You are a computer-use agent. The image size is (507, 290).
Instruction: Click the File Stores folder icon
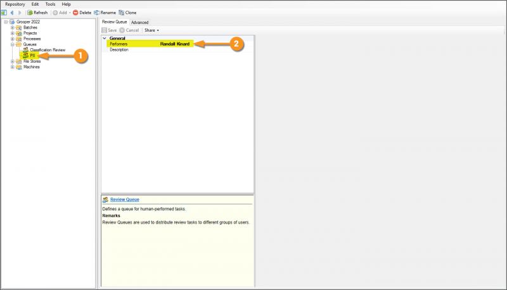[x=19, y=61]
